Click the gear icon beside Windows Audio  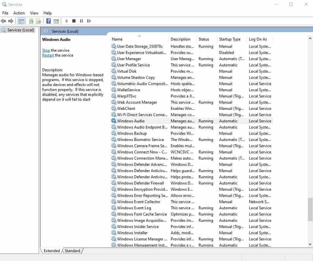point(113,121)
